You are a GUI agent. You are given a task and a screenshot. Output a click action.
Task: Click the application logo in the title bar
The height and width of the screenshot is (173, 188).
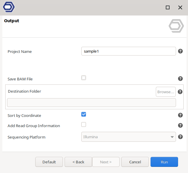9,7
